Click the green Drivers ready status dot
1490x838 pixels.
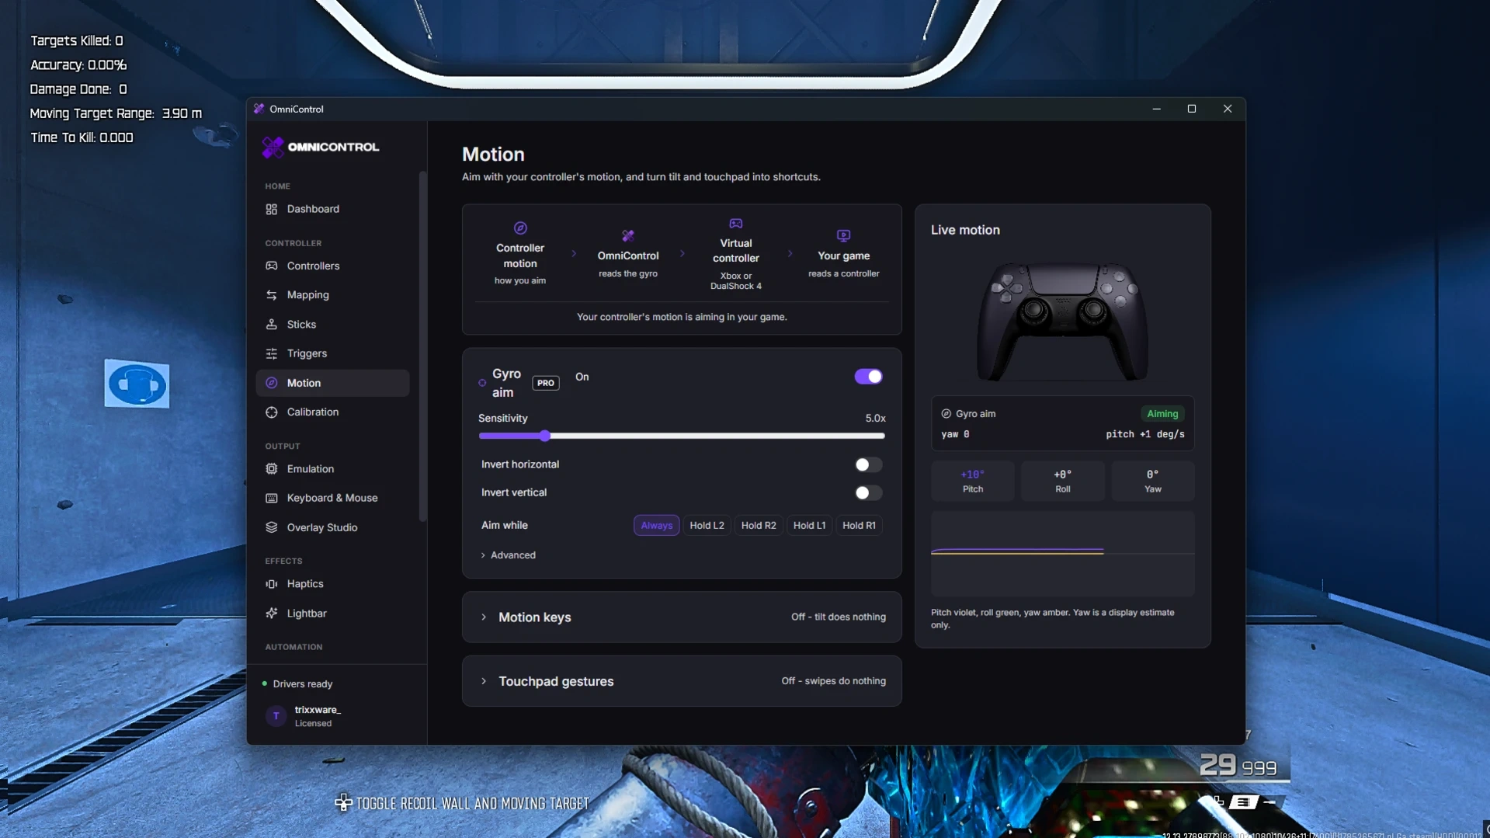coord(265,683)
